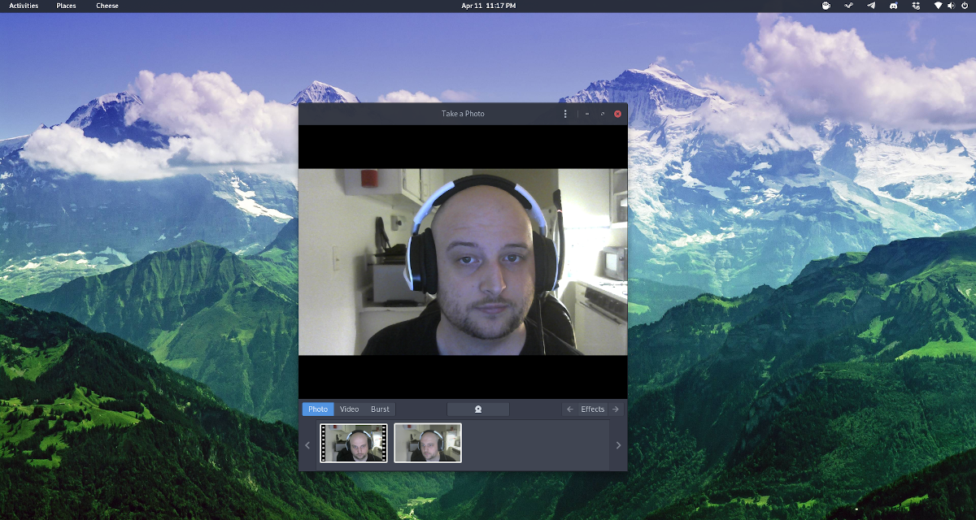
Task: Open the Activities overview
Action: 24,6
